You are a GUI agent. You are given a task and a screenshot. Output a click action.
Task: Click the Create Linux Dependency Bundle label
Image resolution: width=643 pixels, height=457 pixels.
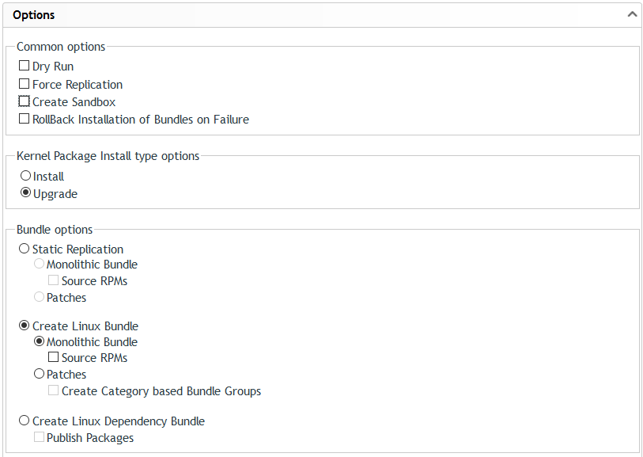[119, 421]
